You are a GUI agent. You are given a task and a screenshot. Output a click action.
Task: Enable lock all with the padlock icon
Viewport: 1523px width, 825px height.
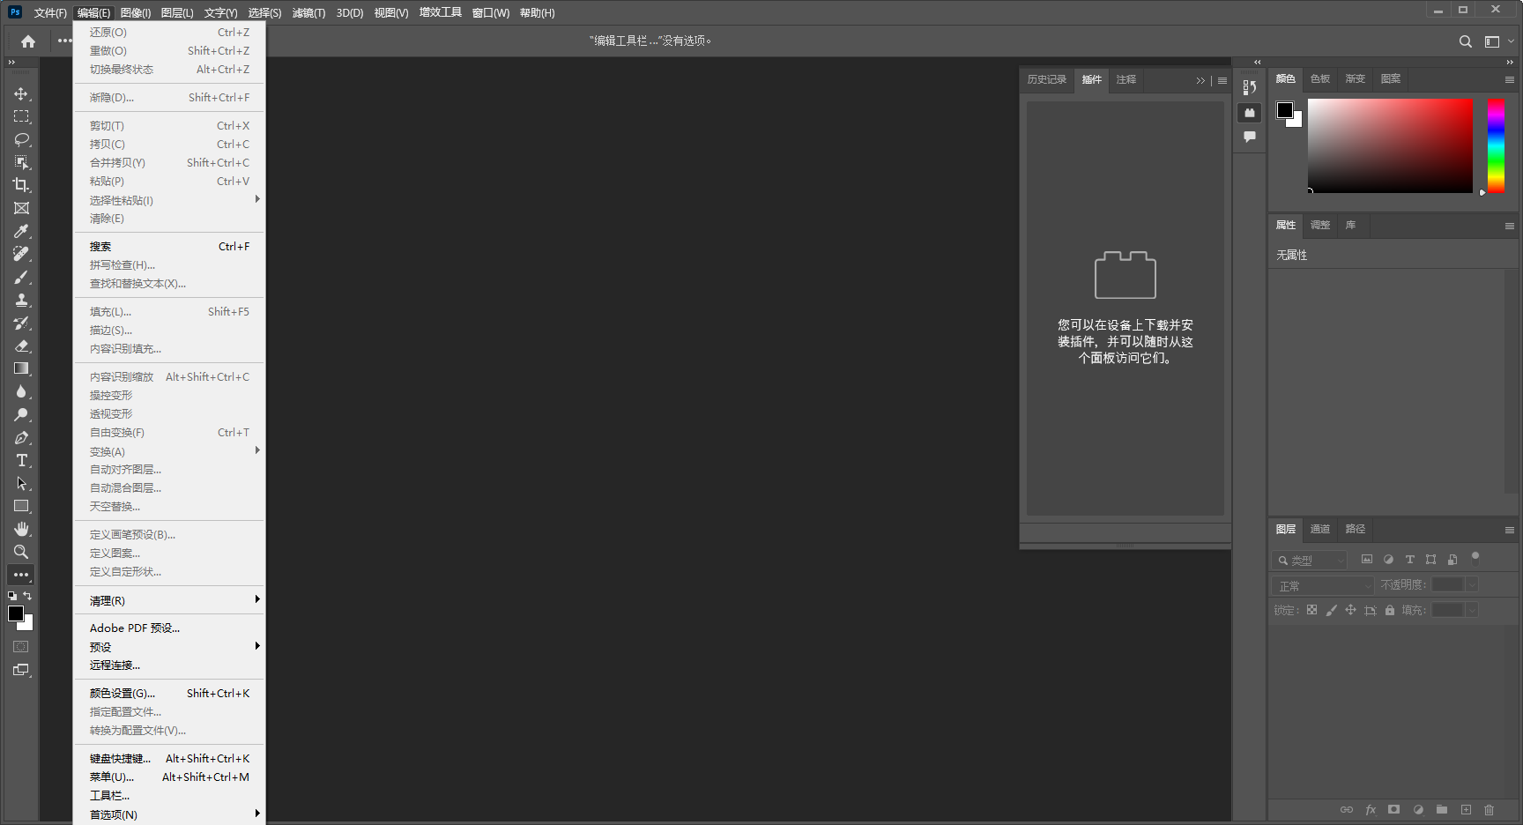(x=1390, y=610)
